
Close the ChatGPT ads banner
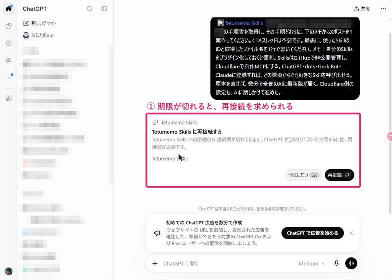pos(351,233)
